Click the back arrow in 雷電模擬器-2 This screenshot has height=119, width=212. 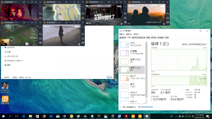pos(125,14)
